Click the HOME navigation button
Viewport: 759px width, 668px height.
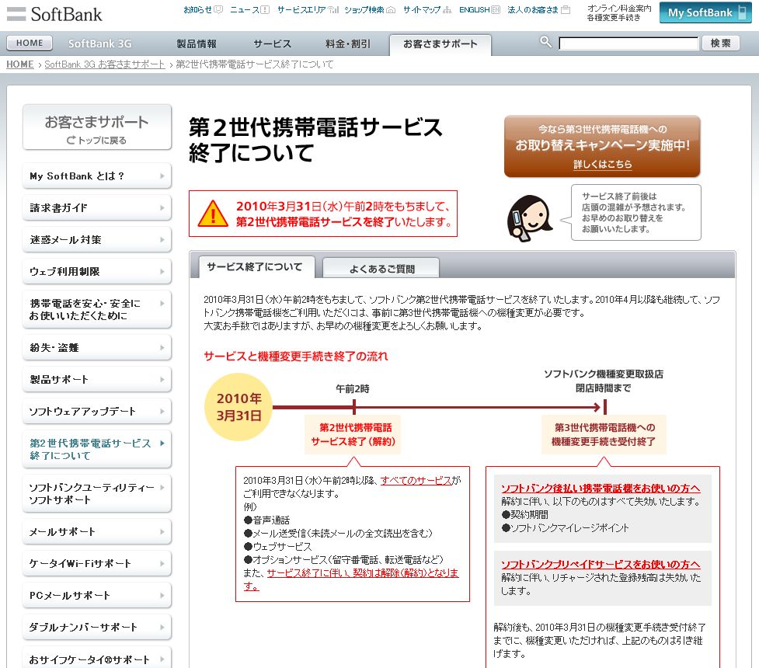[30, 43]
